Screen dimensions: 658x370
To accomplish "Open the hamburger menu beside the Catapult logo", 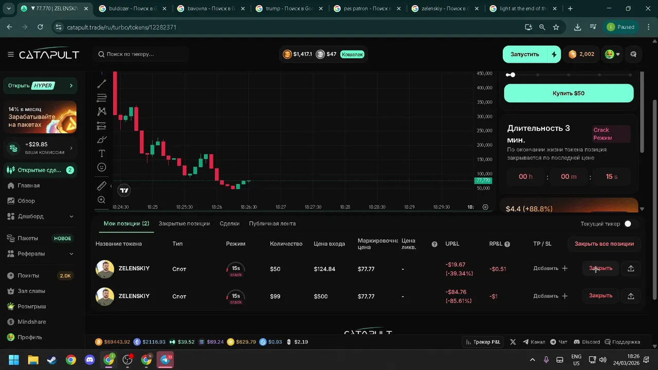I will 11,54.
